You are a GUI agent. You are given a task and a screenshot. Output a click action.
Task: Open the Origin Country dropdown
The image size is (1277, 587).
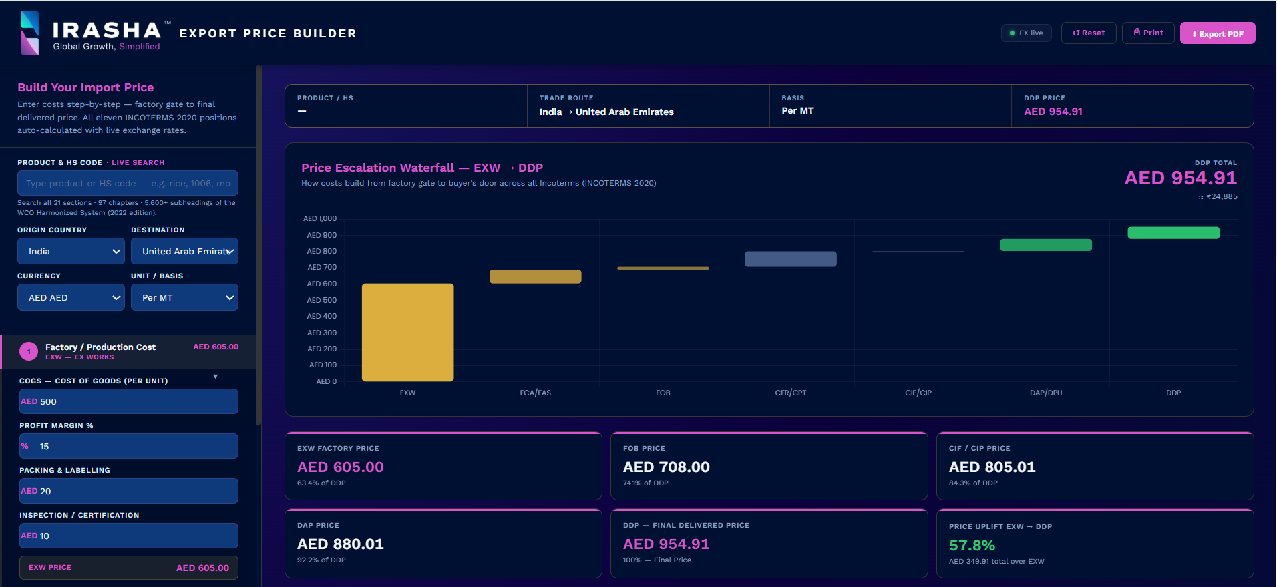coord(71,251)
